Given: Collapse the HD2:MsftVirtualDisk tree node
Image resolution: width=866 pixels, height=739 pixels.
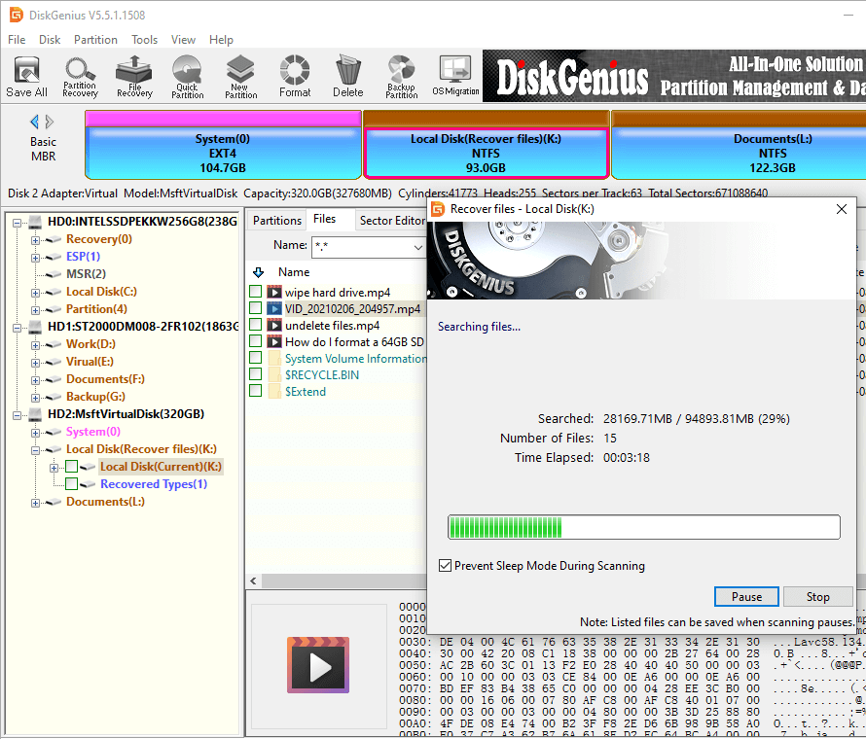Looking at the screenshot, I should point(18,414).
